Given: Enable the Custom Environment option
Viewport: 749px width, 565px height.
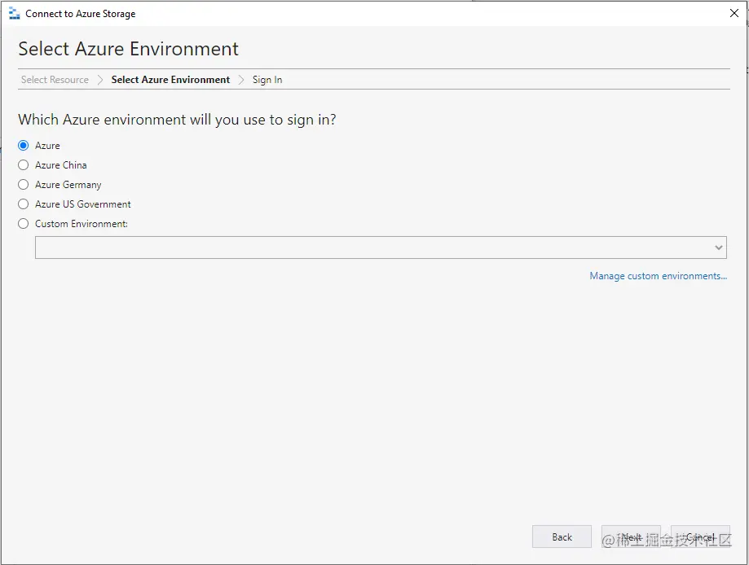Looking at the screenshot, I should (x=23, y=223).
